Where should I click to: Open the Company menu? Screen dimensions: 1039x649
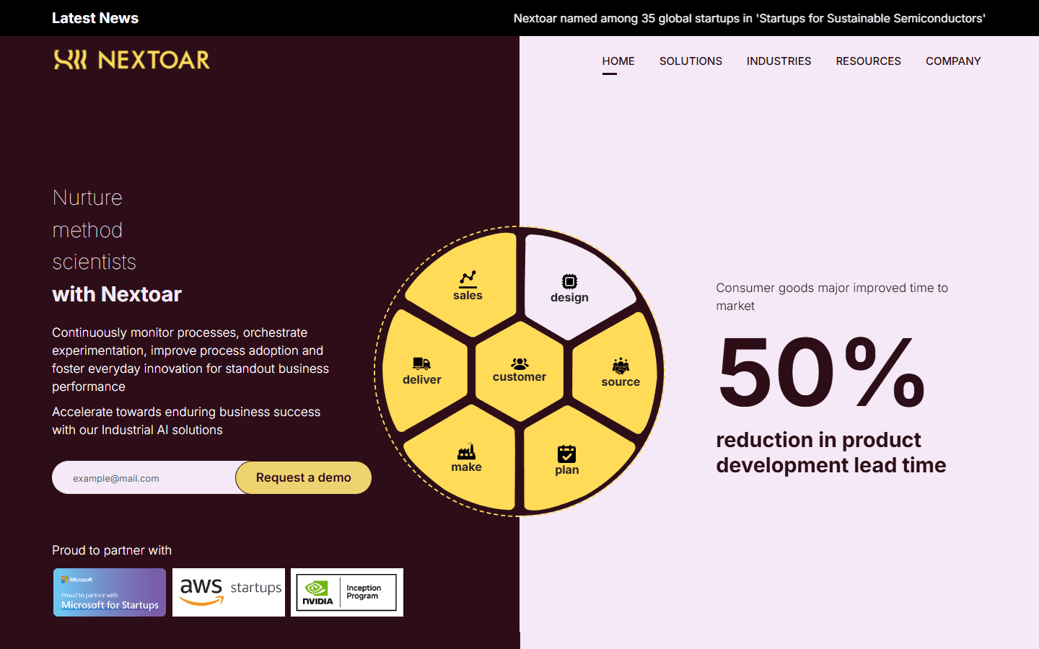pyautogui.click(x=953, y=61)
